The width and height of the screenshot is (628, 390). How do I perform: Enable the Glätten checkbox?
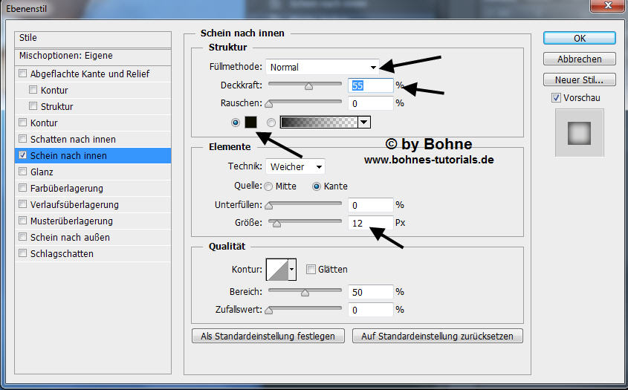[x=311, y=269]
